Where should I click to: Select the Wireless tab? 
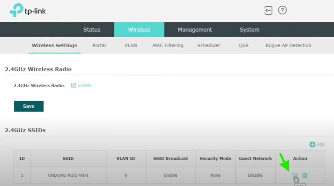pos(139,30)
